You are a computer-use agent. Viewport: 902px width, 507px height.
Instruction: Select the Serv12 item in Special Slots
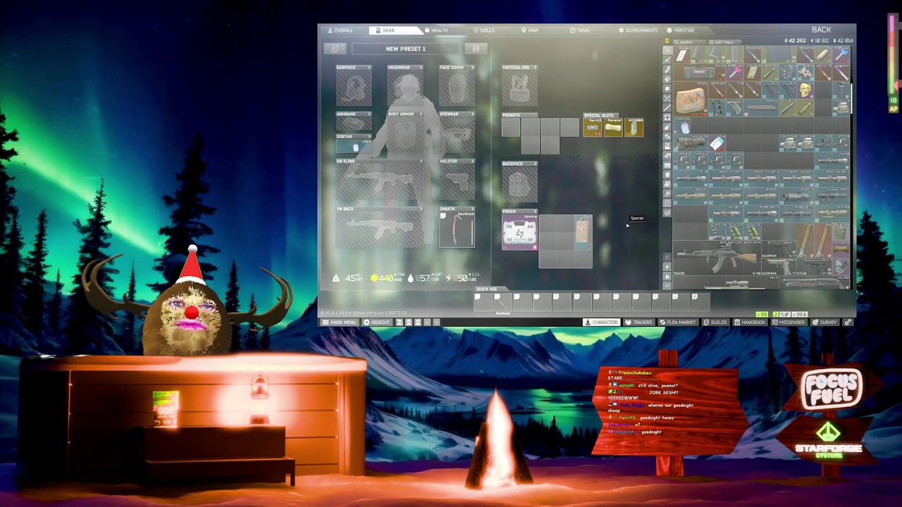tap(593, 127)
